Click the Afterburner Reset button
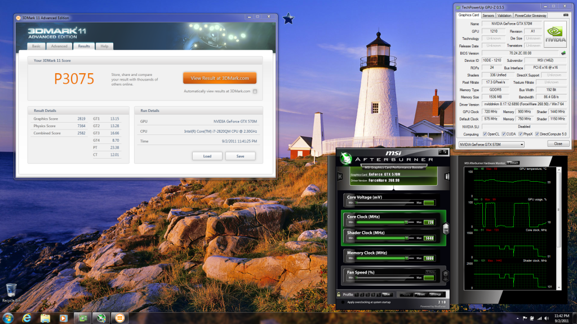The height and width of the screenshot is (324, 577). point(420,295)
